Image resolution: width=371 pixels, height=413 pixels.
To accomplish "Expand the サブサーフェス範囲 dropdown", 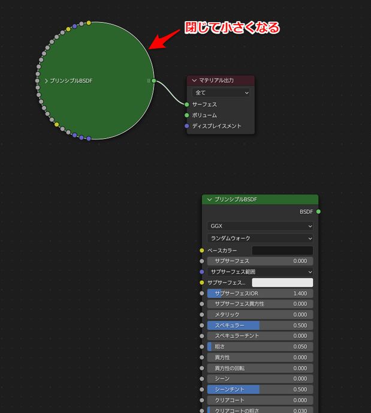I will [x=260, y=271].
